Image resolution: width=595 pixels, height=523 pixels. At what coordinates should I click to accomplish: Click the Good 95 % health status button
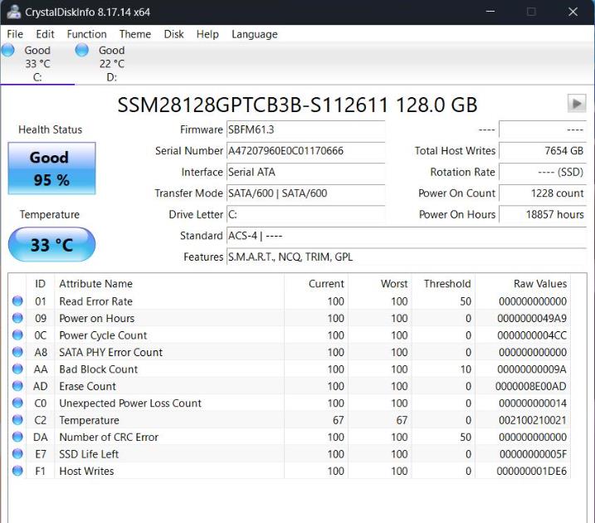pyautogui.click(x=51, y=169)
